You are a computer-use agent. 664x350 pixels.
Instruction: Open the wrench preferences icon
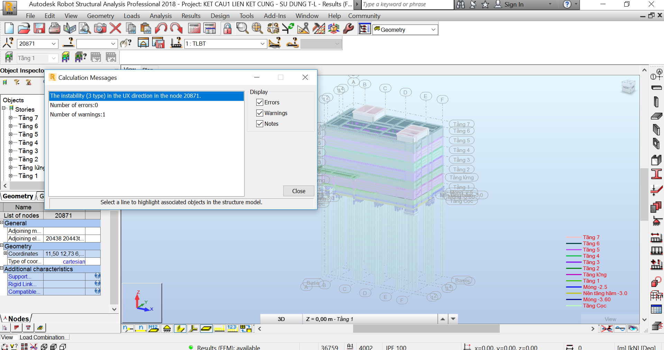click(x=348, y=28)
